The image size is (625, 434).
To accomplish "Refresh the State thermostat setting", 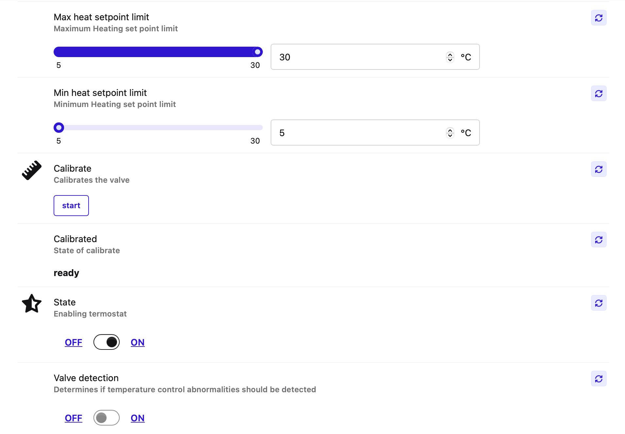I will pyautogui.click(x=599, y=303).
